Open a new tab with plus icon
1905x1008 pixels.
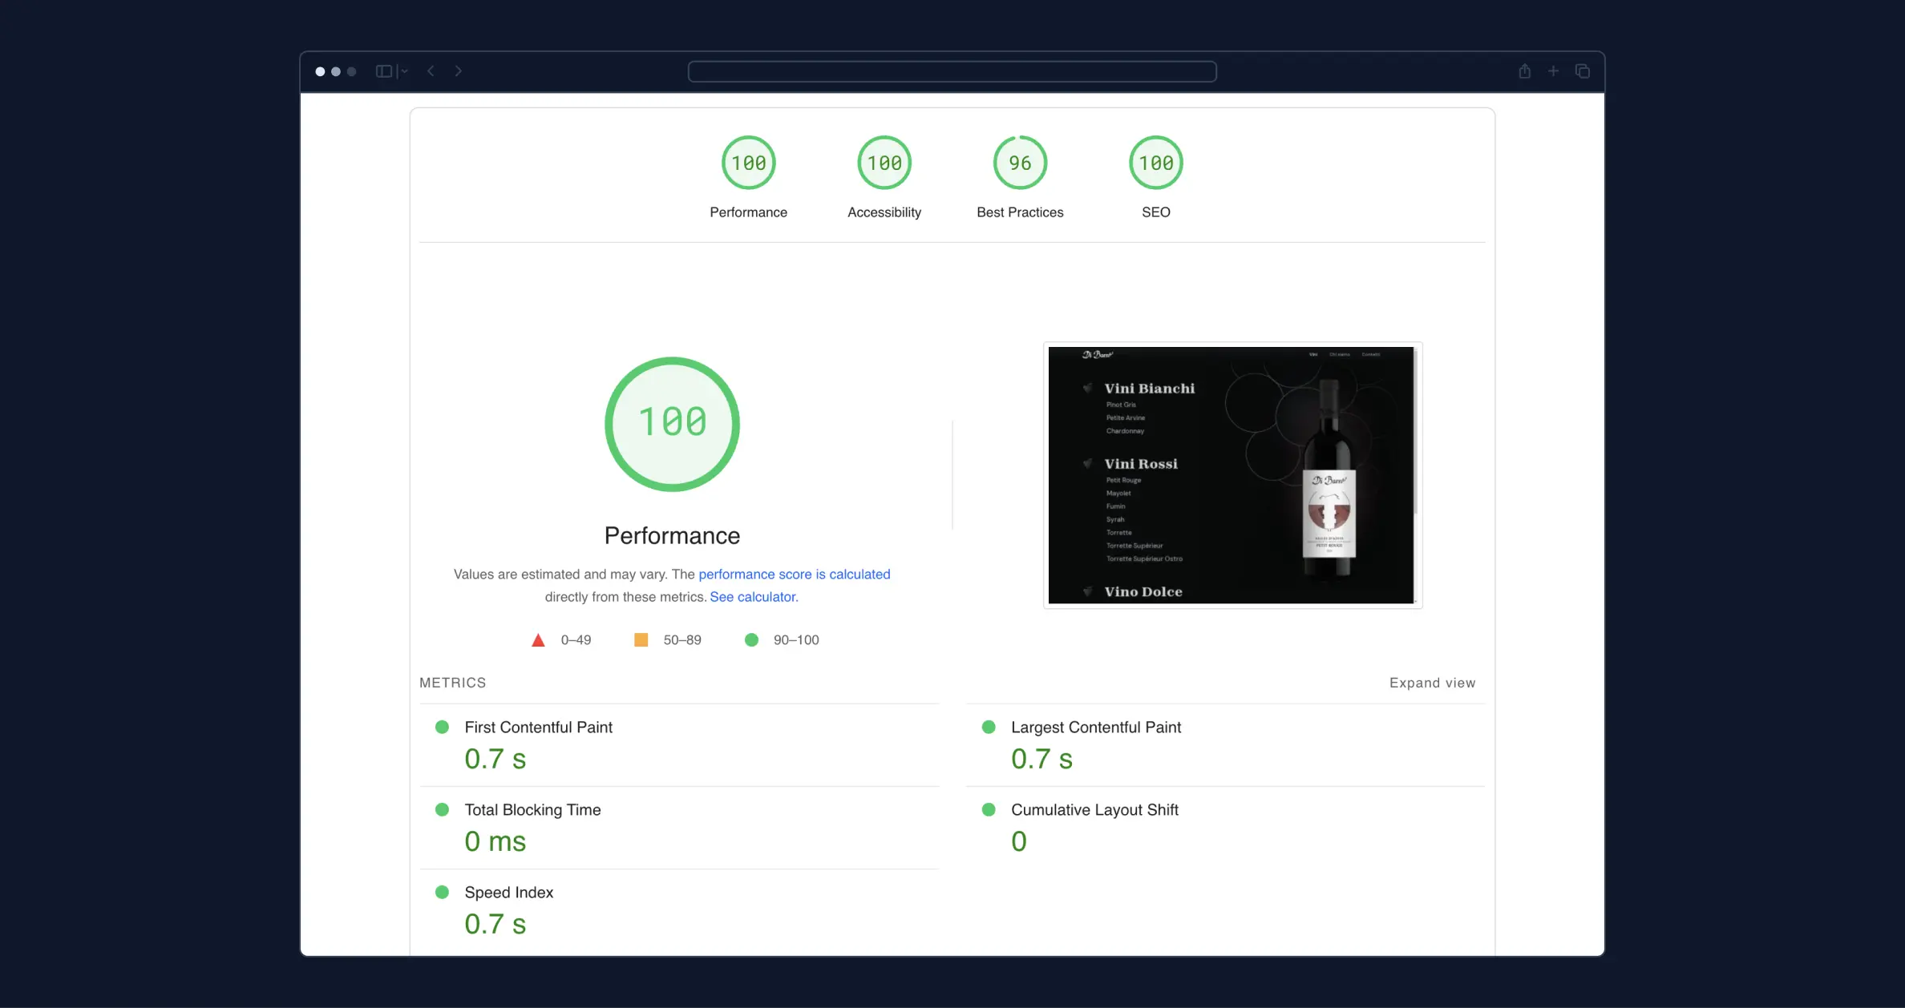1553,71
